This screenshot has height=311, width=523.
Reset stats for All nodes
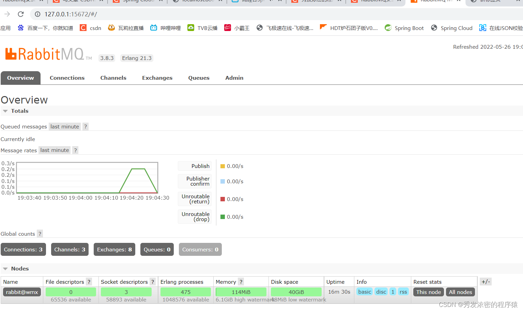460,292
